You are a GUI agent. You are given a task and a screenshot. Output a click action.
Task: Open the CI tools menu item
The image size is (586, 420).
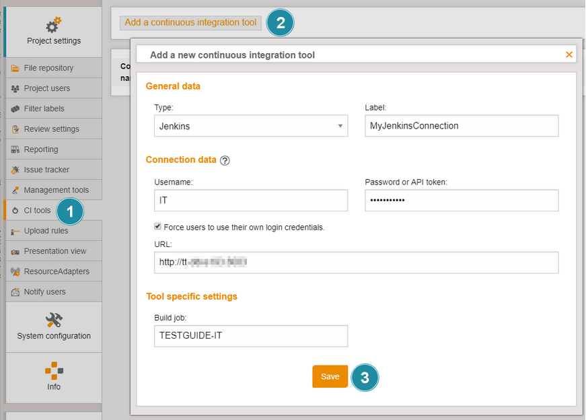click(x=36, y=211)
